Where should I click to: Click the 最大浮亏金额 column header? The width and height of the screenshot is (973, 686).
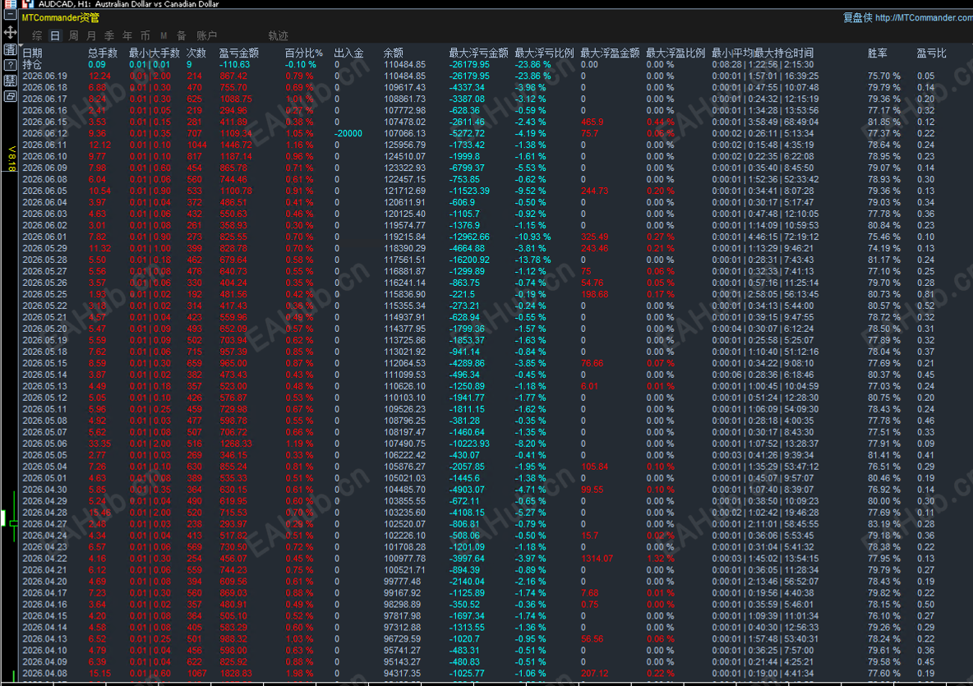point(478,53)
